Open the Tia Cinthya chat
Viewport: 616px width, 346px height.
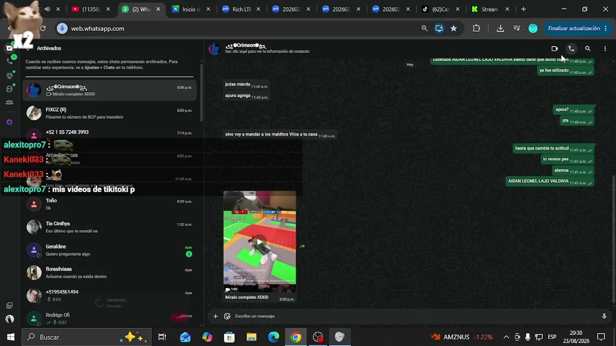coord(110,227)
